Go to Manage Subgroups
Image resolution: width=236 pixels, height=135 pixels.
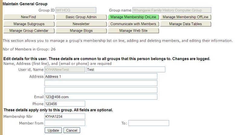pos(29,24)
